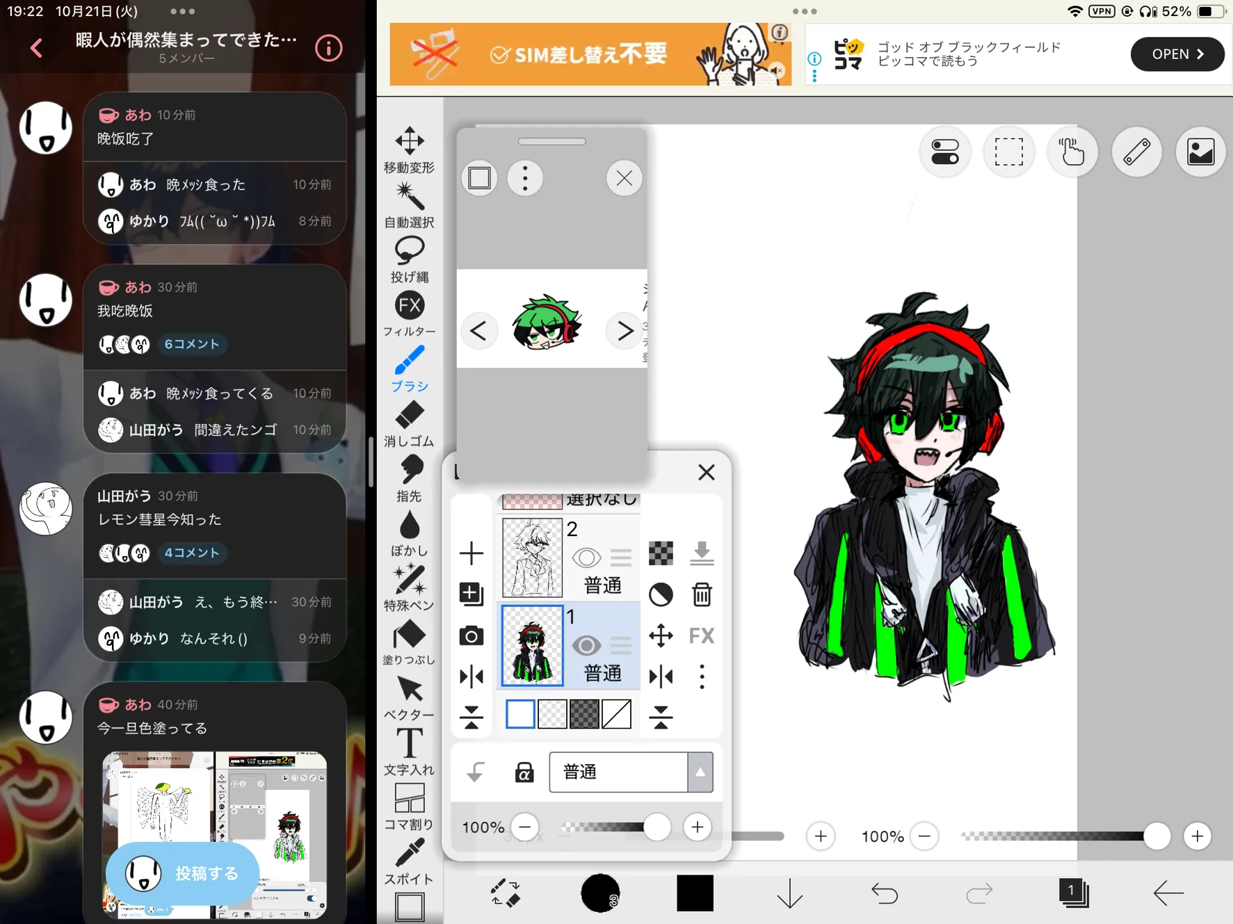
Task: Open the layer panel three-dot more menu
Action: (702, 676)
